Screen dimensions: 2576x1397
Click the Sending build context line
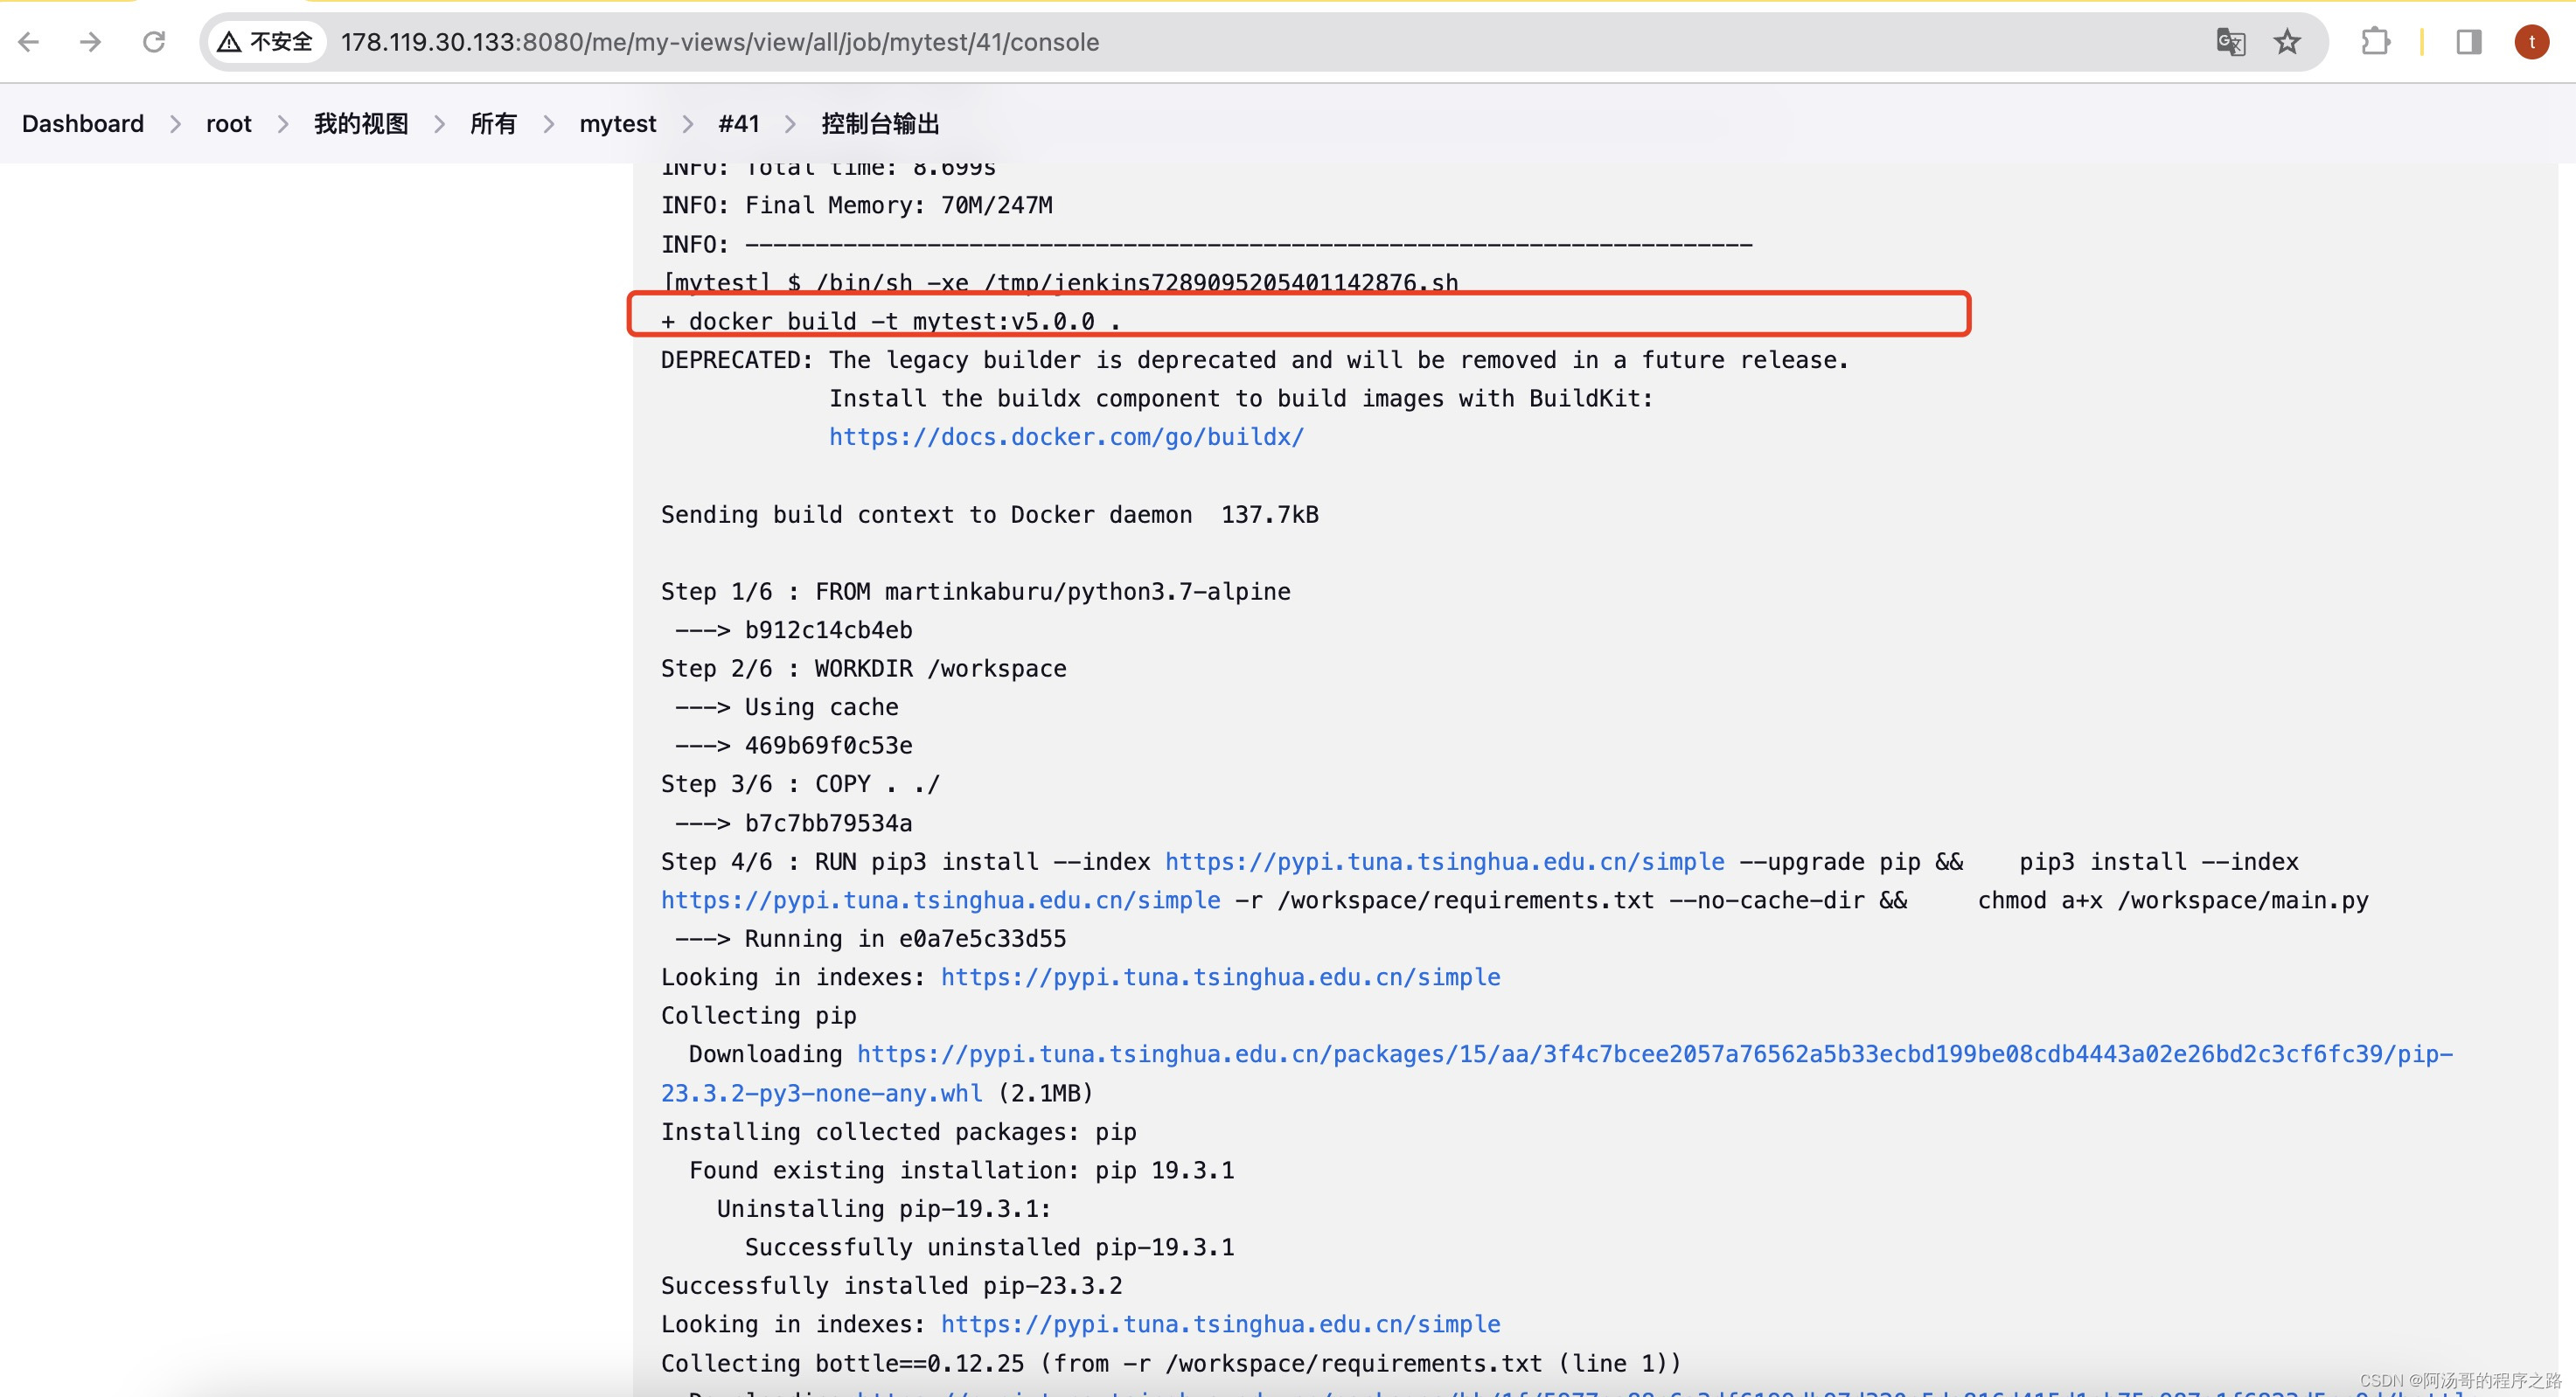pyautogui.click(x=990, y=515)
